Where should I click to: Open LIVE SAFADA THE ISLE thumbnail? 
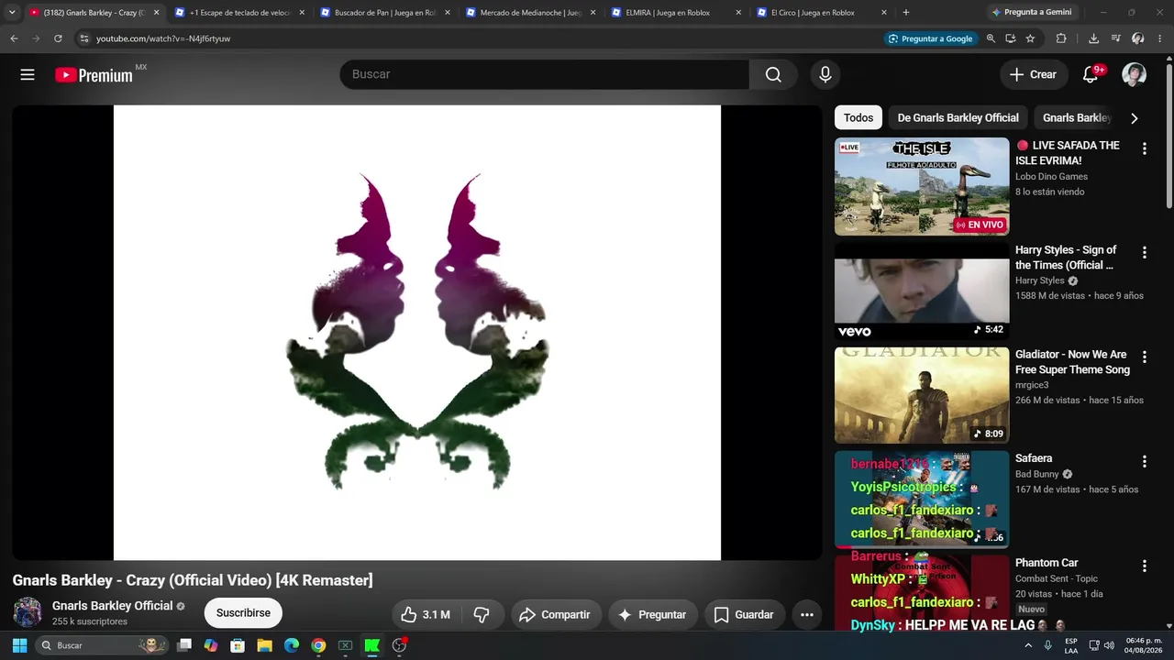pos(922,187)
